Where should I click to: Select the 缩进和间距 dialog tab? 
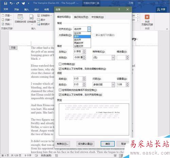pyautogui.click(x=64, y=17)
